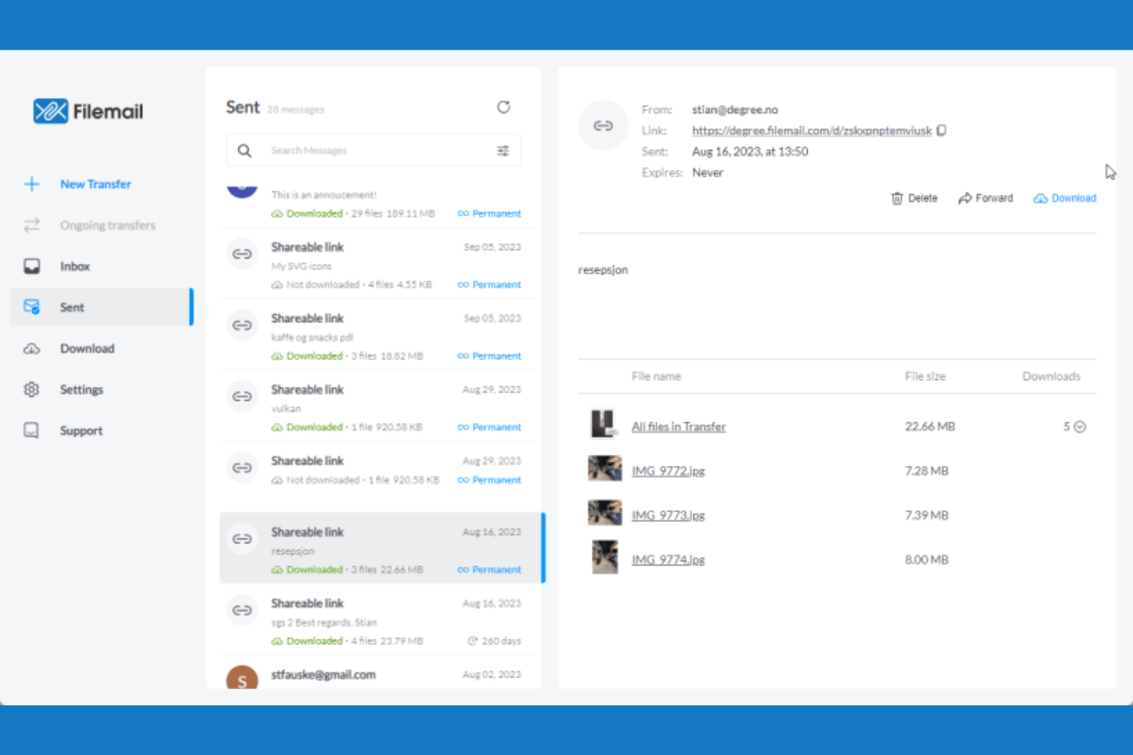This screenshot has height=755, width=1133.
Task: Copy the transfer link using the copy icon
Action: tap(941, 130)
